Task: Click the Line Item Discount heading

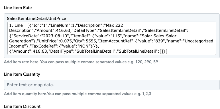Action: (x=22, y=106)
